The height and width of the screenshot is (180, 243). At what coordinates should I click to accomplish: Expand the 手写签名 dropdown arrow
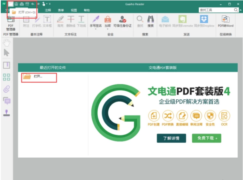point(96,29)
